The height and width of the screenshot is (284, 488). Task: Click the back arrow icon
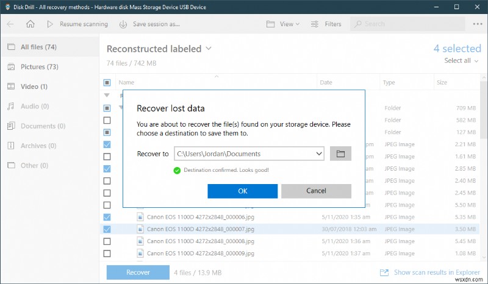click(10, 24)
